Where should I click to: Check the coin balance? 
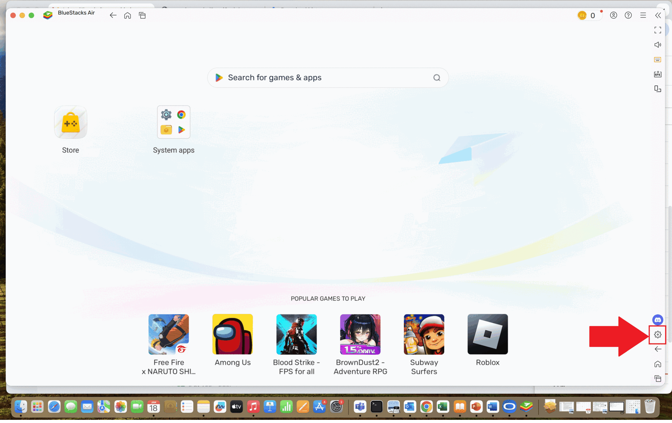click(x=588, y=15)
